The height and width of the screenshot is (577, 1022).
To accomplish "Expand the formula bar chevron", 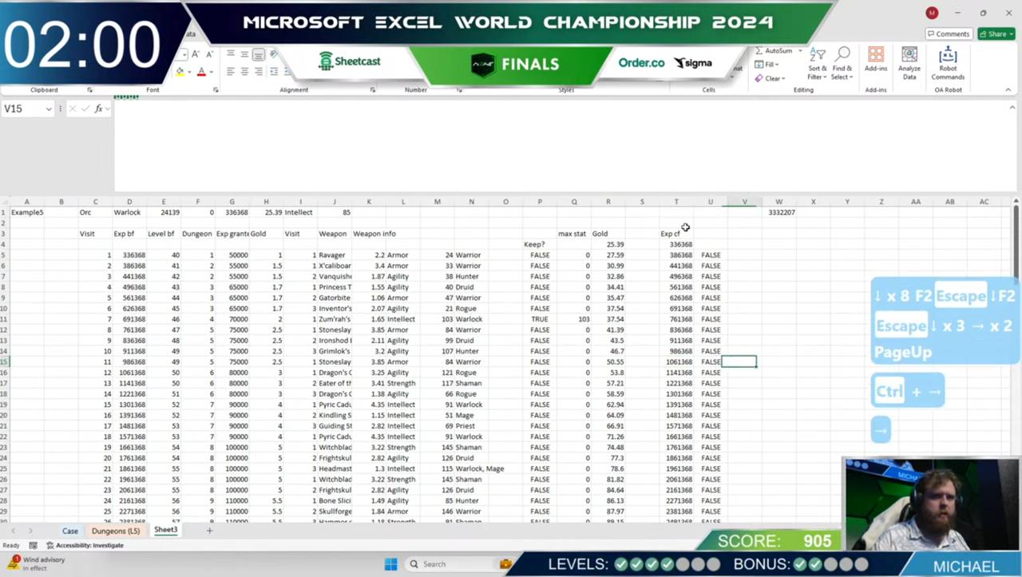I will click(1011, 109).
